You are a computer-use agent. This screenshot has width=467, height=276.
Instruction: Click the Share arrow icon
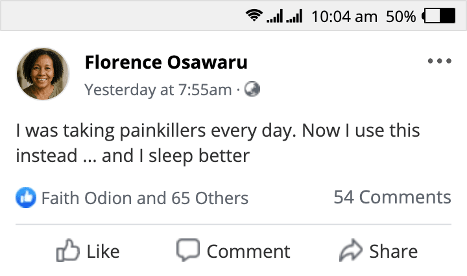(x=351, y=250)
